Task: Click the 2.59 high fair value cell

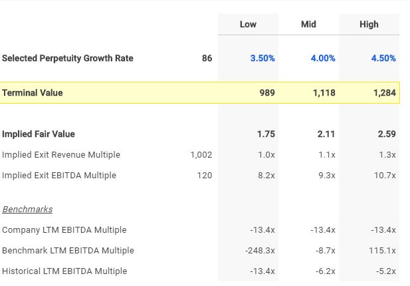Action: tap(386, 134)
